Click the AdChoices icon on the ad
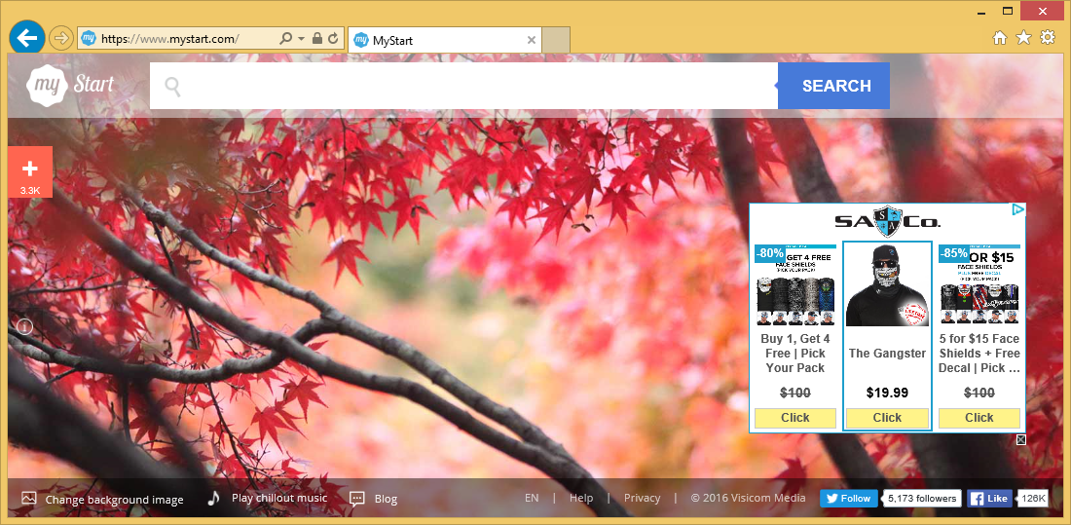The image size is (1071, 525). click(1017, 209)
